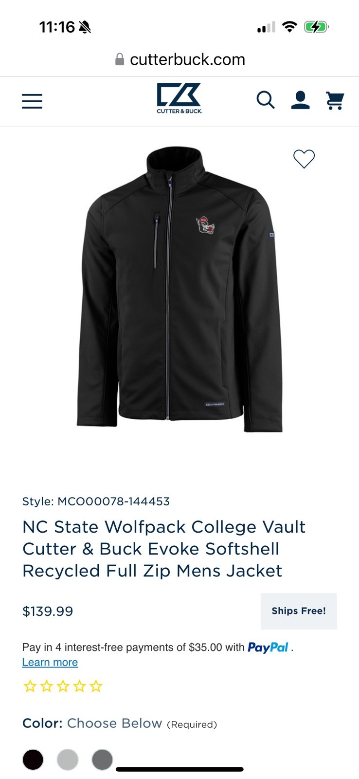Tap the NC State Wolfpack jacket title
359x779 pixels.
pyautogui.click(x=164, y=549)
